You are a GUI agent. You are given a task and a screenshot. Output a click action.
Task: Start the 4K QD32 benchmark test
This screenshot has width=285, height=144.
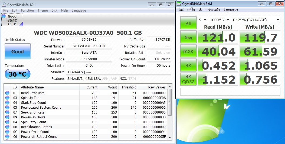pos(188,79)
